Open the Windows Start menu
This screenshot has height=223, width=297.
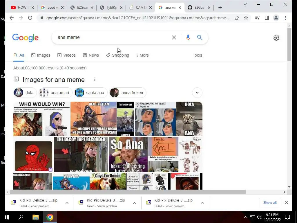coord(7,217)
